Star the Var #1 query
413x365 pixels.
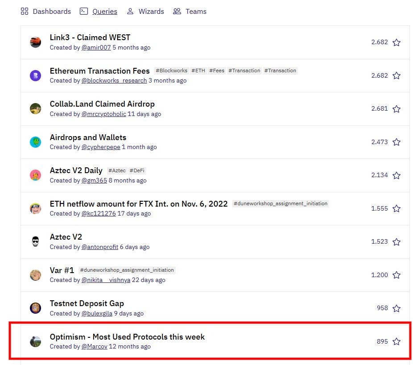(396, 275)
